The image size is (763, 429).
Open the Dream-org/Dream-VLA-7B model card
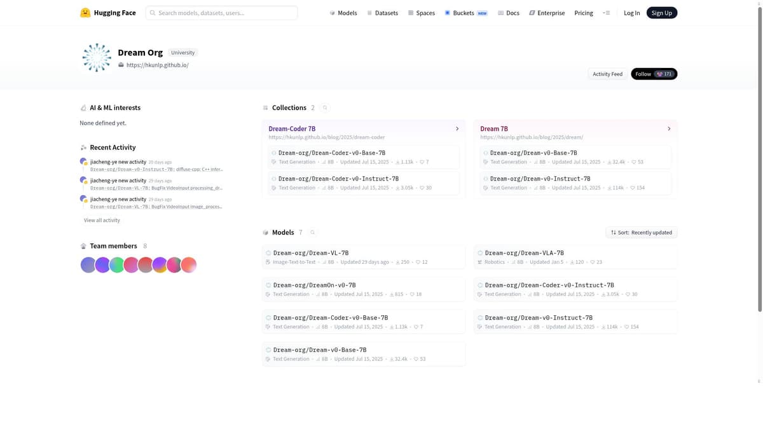(575, 257)
